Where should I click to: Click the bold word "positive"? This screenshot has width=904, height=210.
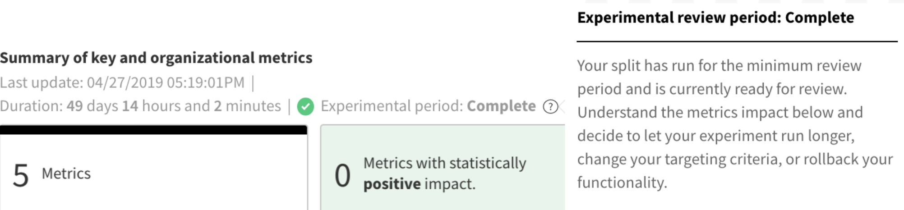392,184
